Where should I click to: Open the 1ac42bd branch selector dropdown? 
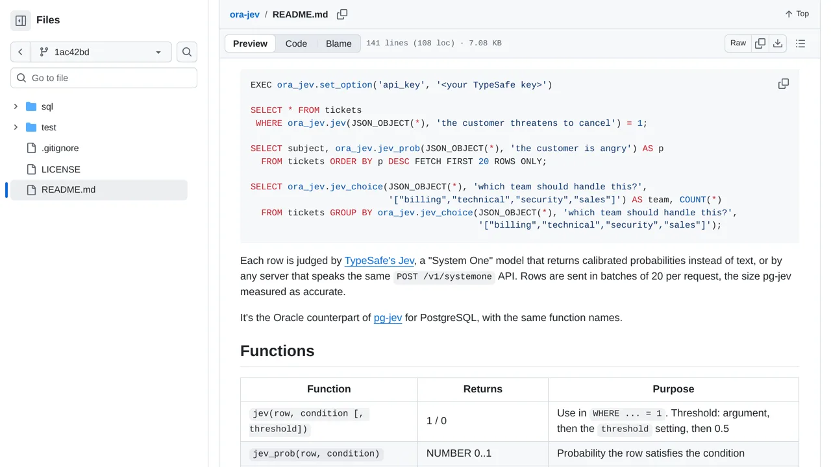pyautogui.click(x=101, y=52)
